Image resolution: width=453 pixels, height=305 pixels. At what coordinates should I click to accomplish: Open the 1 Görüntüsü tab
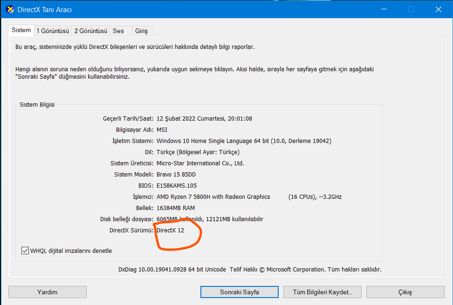tap(53, 31)
